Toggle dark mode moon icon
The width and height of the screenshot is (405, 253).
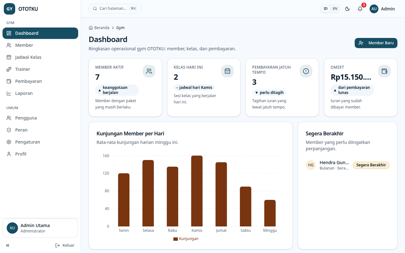click(x=347, y=9)
